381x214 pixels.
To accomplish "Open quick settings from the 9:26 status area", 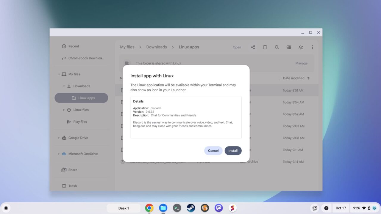I will click(x=364, y=208).
